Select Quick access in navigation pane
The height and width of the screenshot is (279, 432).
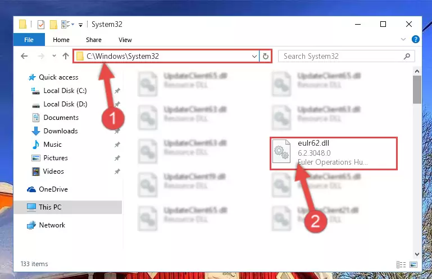click(53, 77)
